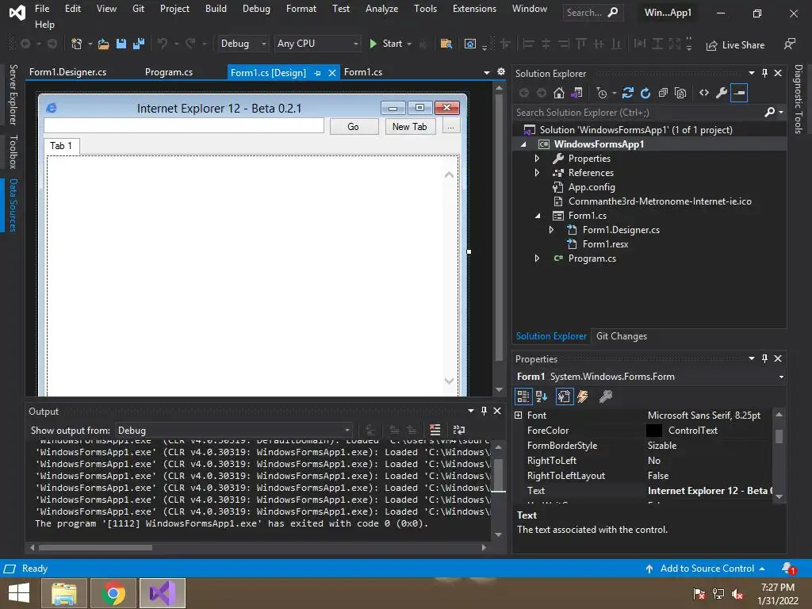Click the Search Solution Explorer field
812x609 pixels.
[x=640, y=113]
